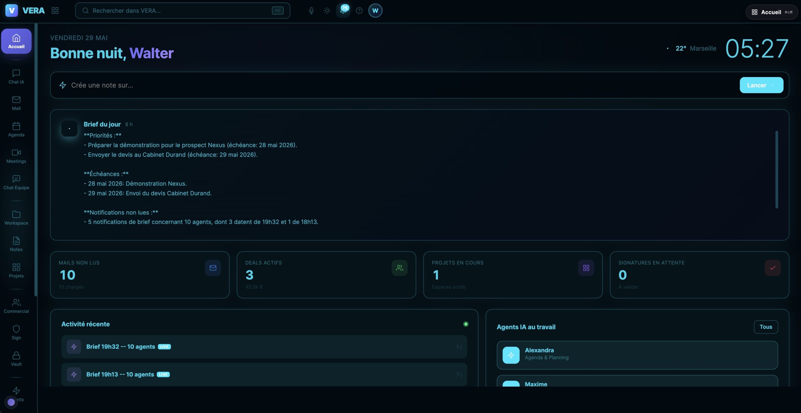Click the sidebar vertical scrollbar
The height and width of the screenshot is (413, 801).
(36, 160)
